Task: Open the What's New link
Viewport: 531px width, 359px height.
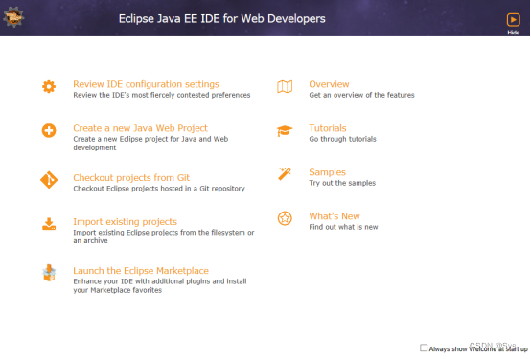Action: [335, 216]
